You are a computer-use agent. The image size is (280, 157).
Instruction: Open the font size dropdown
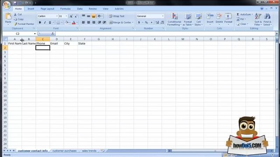click(66, 16)
